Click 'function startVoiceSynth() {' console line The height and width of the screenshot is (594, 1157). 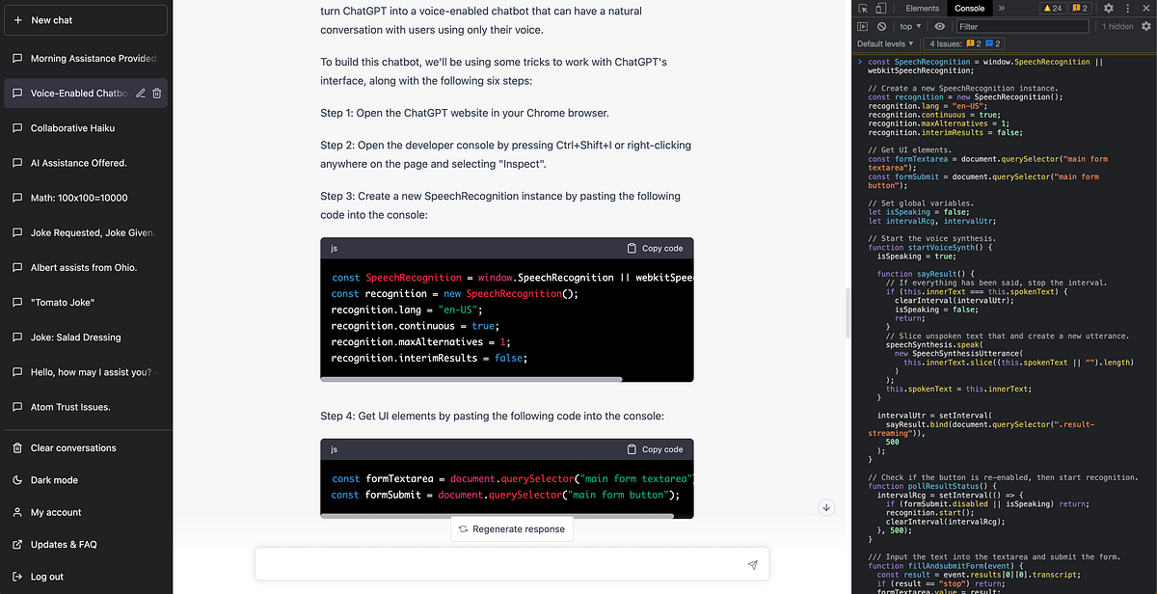pyautogui.click(x=930, y=247)
